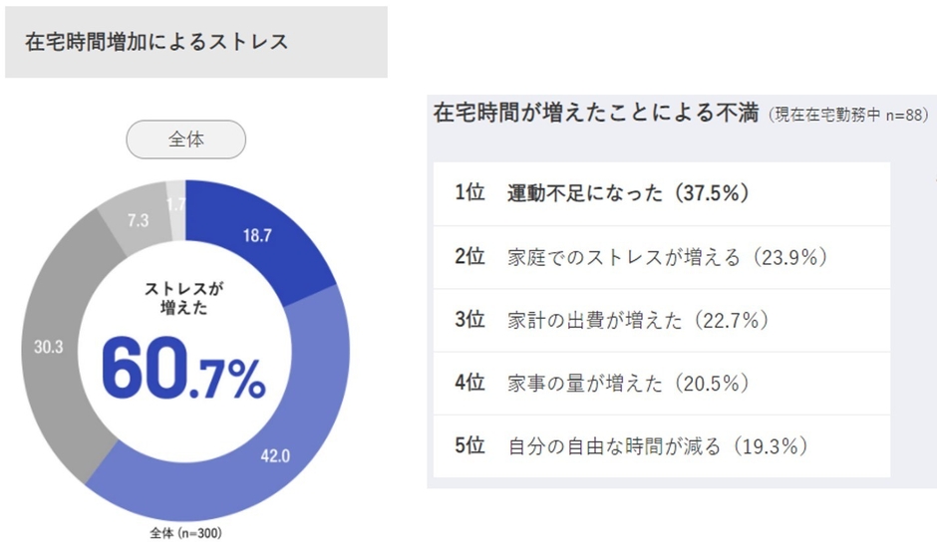Viewport: 937px width, 555px height.
Task: Select the small 1.7 donut segment
Action: pyautogui.click(x=175, y=205)
